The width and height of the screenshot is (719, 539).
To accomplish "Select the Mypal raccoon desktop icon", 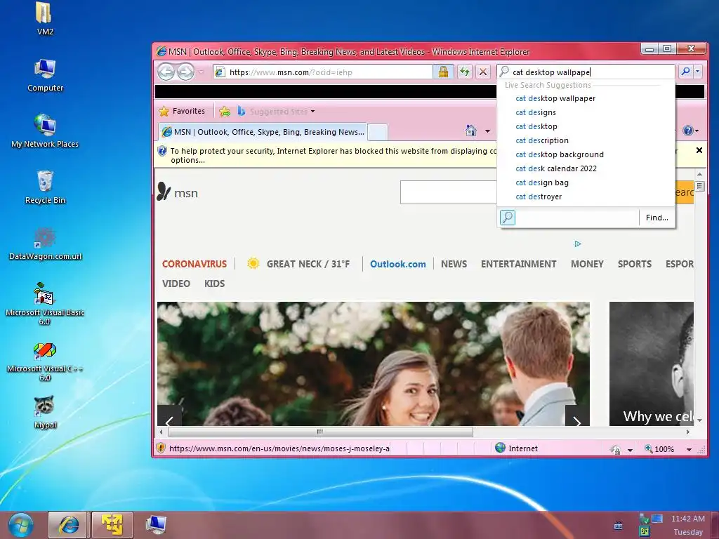I will 45,411.
